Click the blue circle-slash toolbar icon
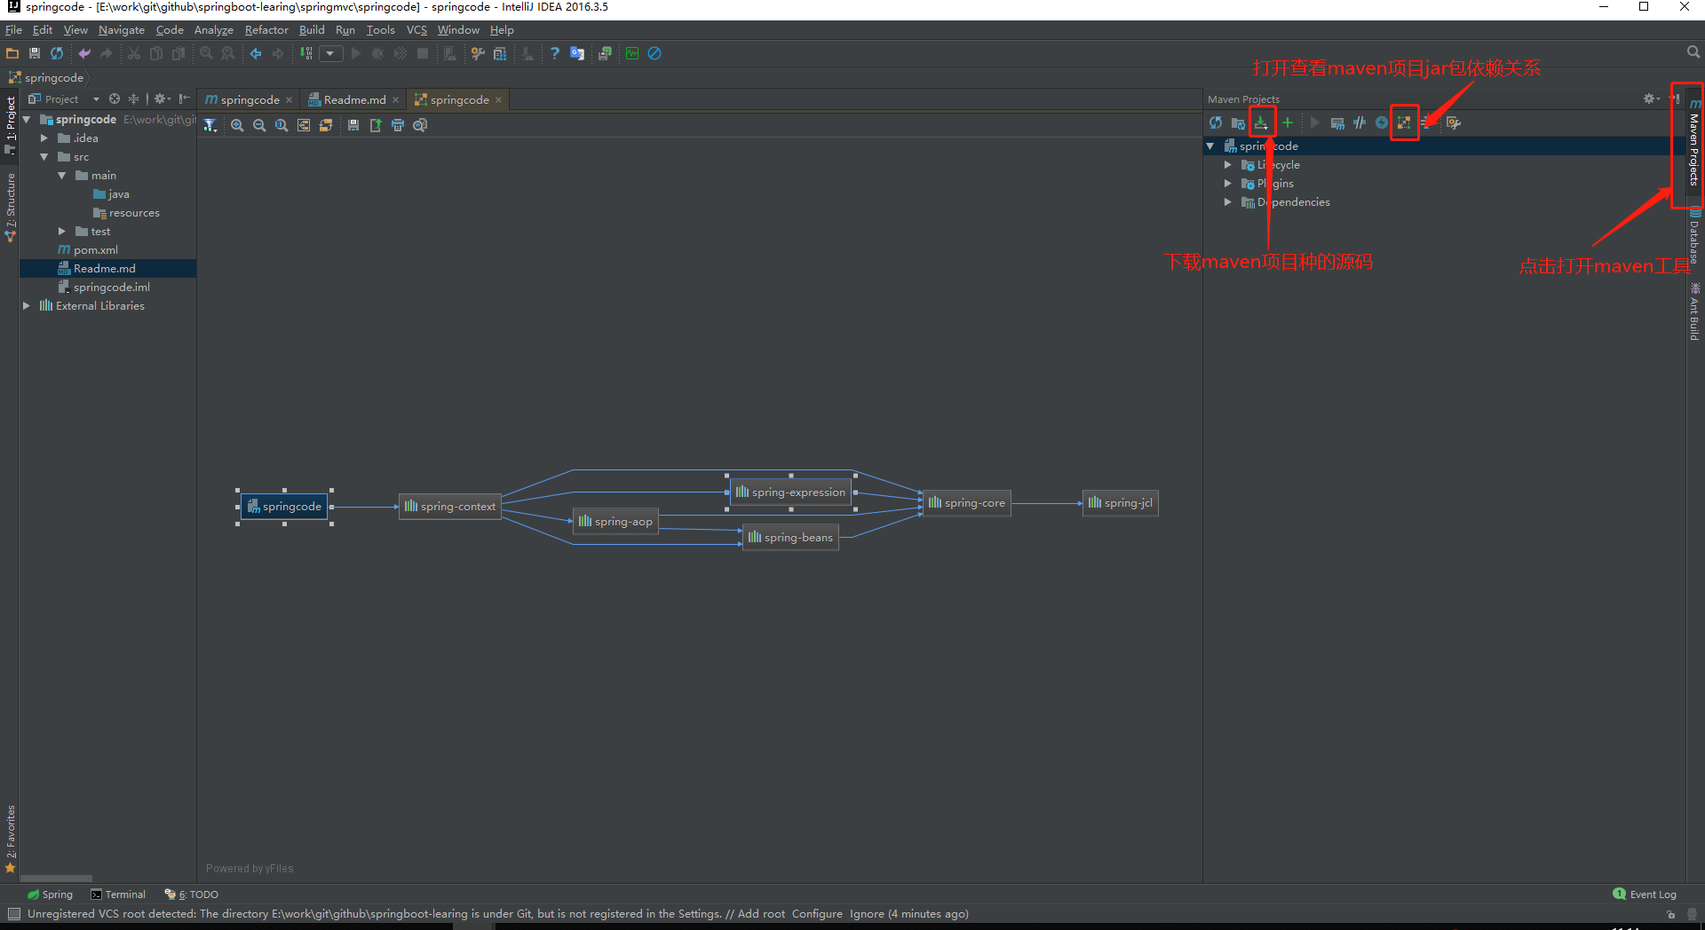This screenshot has width=1705, height=930. pos(654,53)
